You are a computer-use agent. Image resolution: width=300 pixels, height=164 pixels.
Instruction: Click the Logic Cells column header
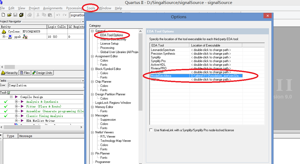point(57,27)
